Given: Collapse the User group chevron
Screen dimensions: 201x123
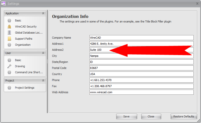Looking at the screenshot, I should click(43, 53).
